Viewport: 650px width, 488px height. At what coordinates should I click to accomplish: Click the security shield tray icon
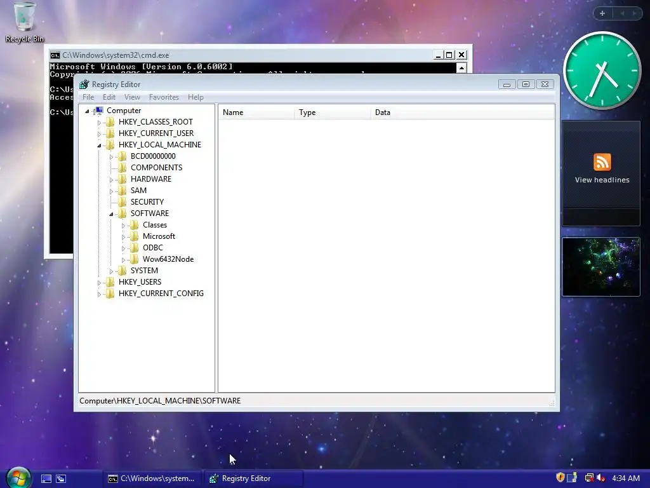[x=560, y=478]
